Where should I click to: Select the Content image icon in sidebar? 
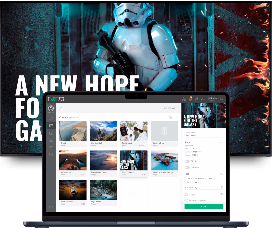51,126
